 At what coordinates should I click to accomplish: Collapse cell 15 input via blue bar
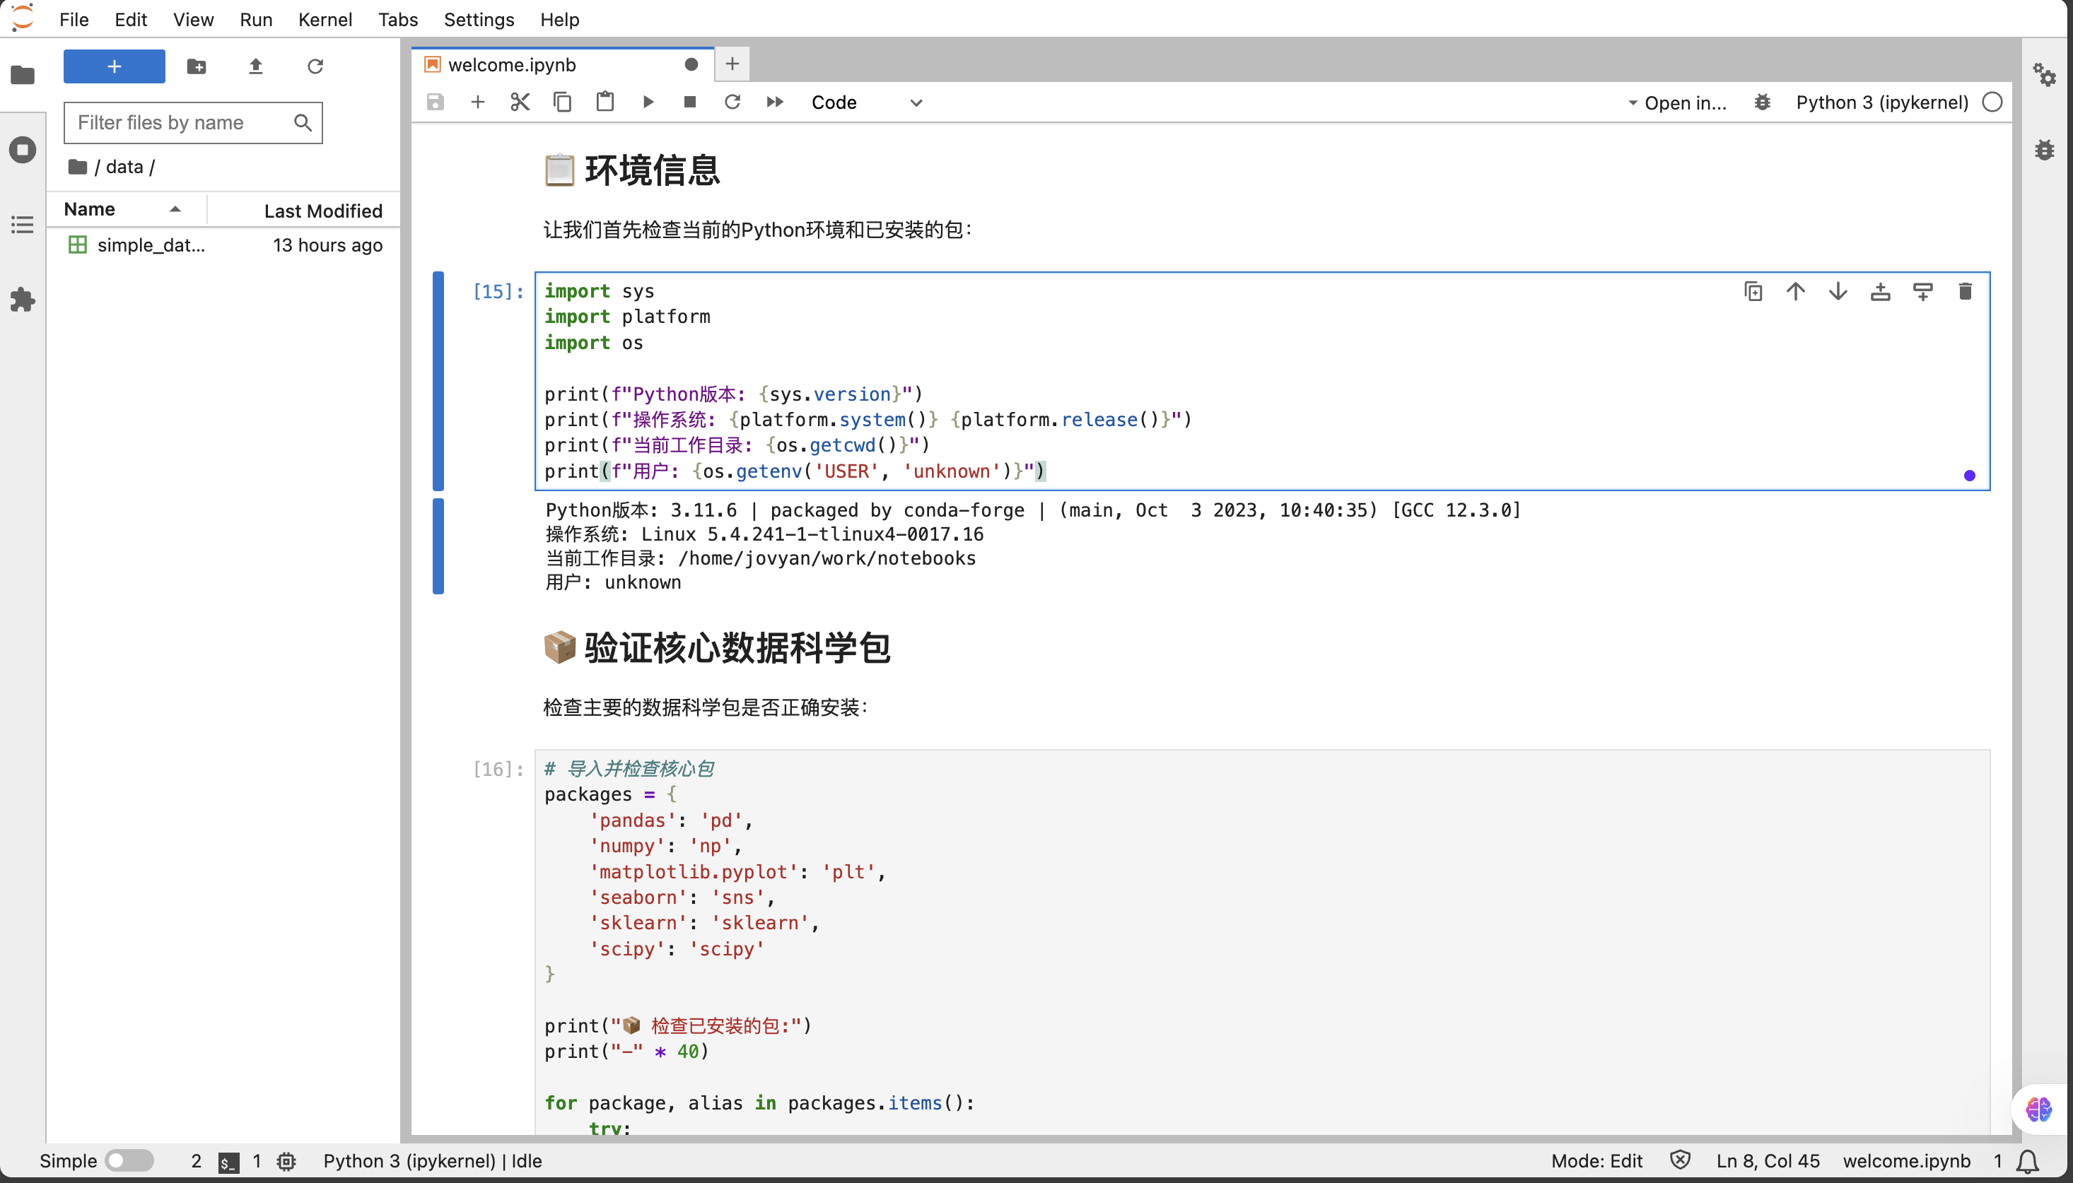click(x=438, y=381)
